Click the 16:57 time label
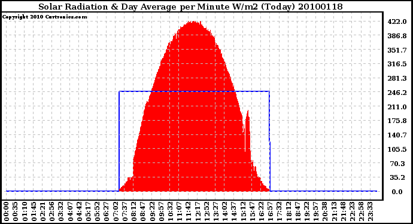The image size is (413, 224). [270, 211]
